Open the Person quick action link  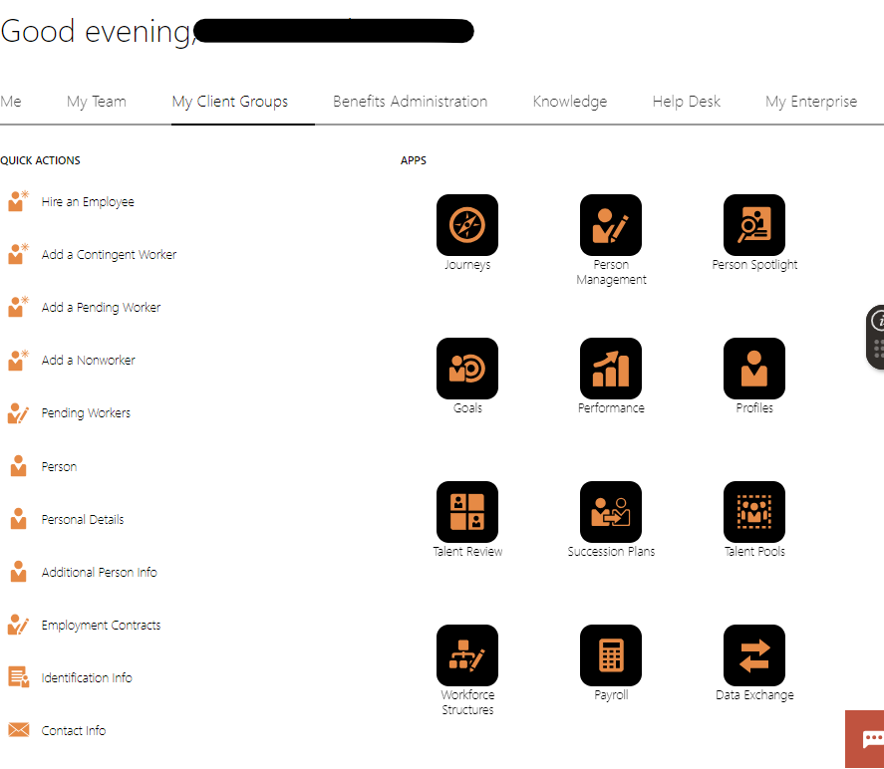point(59,466)
